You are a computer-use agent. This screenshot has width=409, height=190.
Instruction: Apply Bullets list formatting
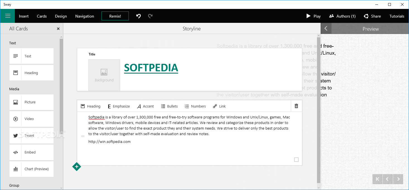pyautogui.click(x=170, y=106)
